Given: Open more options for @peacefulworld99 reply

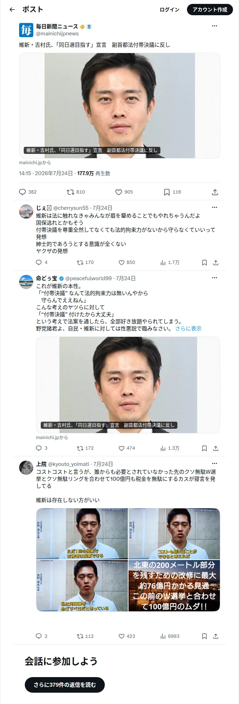Looking at the screenshot, I should coord(215,278).
